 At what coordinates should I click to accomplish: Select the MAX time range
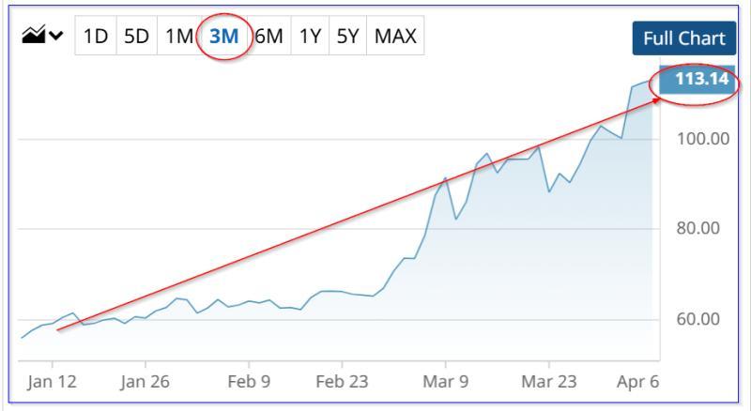[395, 37]
